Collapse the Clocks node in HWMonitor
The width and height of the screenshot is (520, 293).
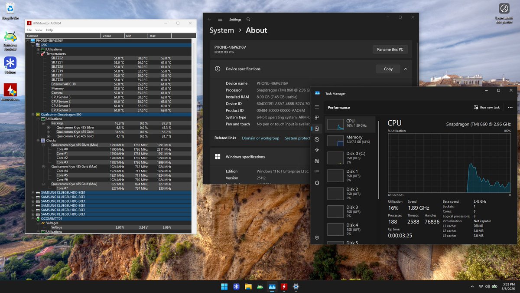coord(38,141)
